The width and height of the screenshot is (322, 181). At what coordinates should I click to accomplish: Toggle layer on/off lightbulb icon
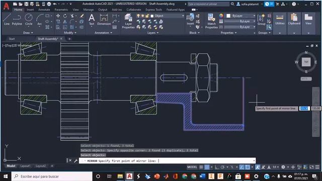(138, 16)
